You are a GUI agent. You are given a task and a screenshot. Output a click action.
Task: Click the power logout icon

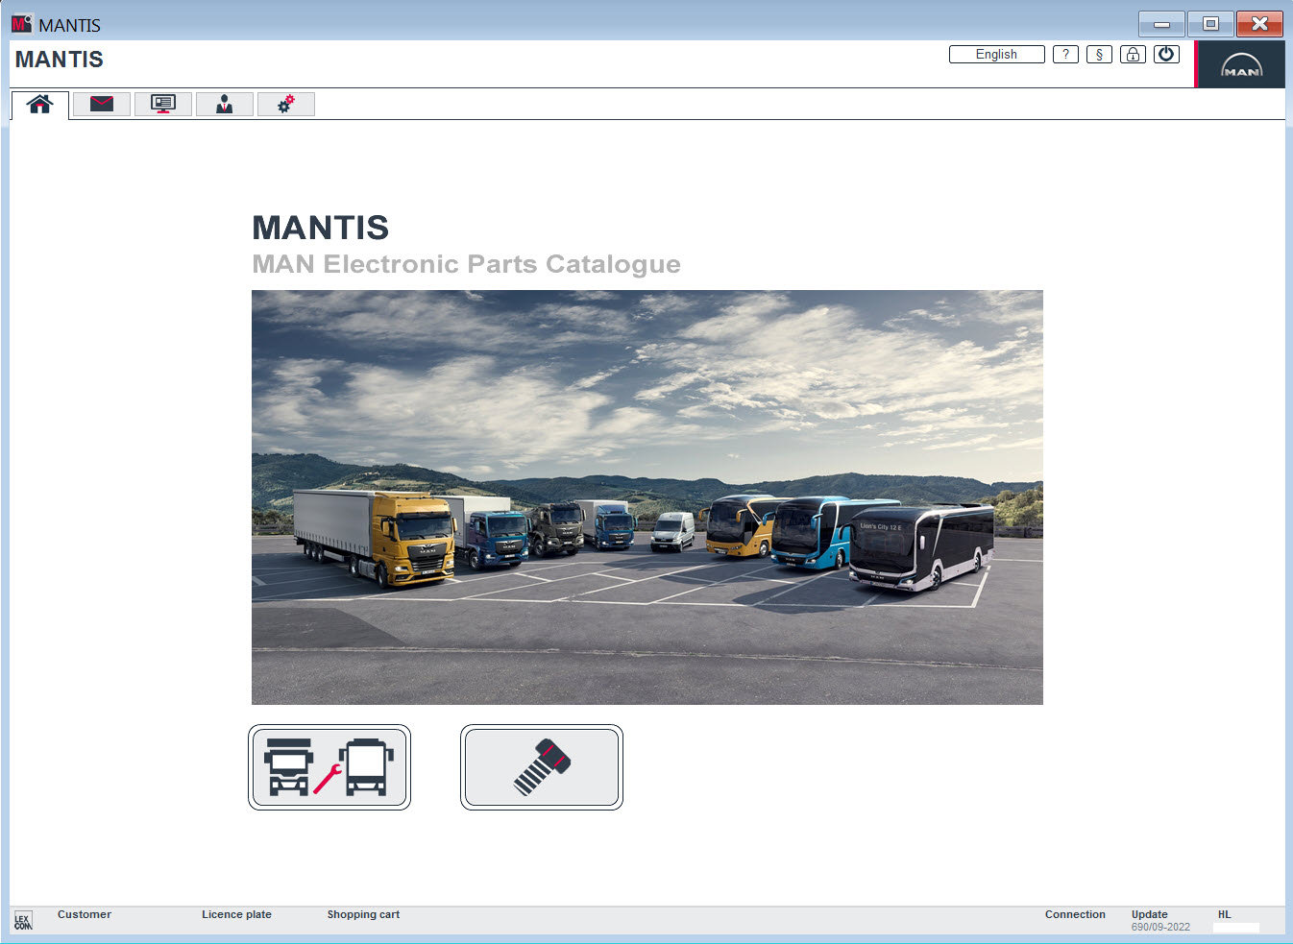(x=1166, y=55)
